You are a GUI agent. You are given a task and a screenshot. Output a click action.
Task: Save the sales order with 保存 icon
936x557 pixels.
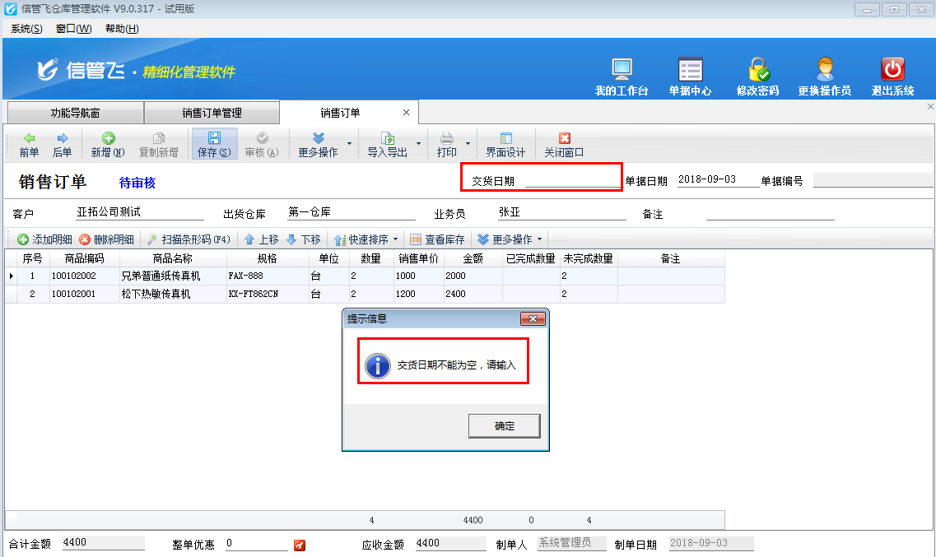tap(213, 142)
